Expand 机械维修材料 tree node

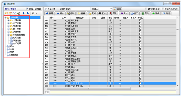pos(8,35)
